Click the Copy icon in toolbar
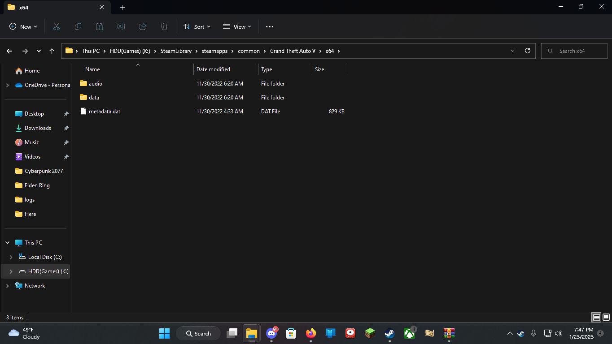612x344 pixels. coord(78,27)
